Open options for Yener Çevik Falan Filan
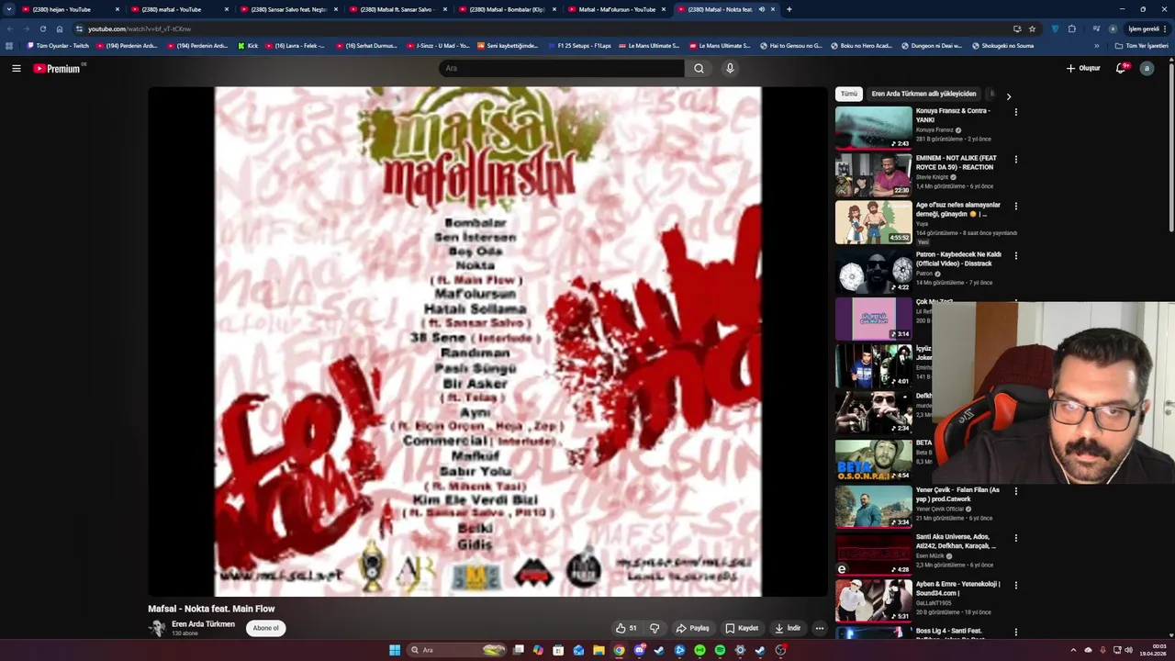 [1015, 491]
